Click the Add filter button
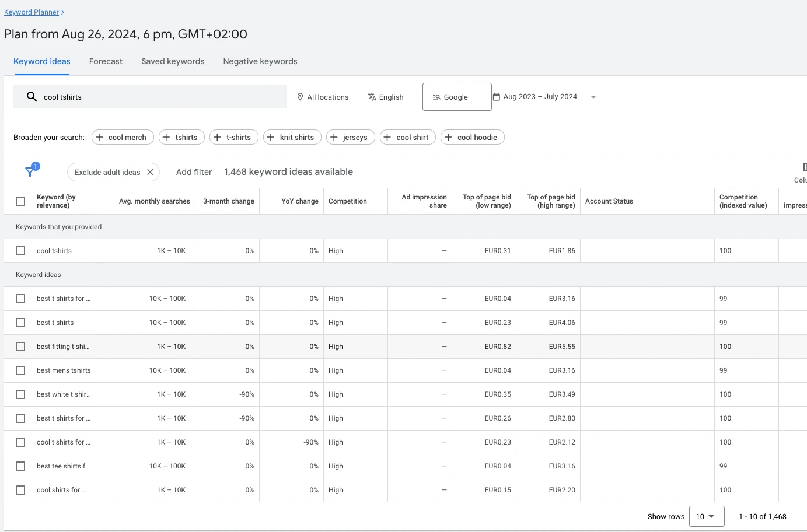The image size is (807, 532). [x=194, y=172]
